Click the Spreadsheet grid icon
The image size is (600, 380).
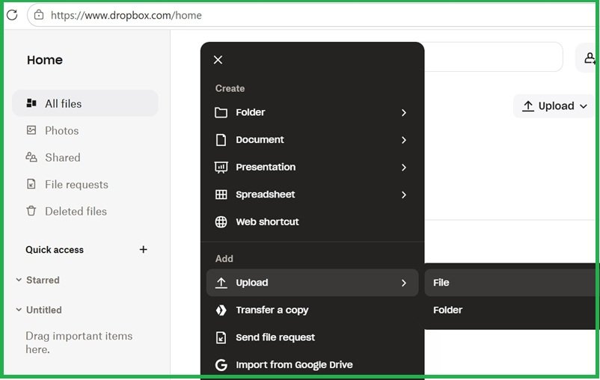point(221,194)
